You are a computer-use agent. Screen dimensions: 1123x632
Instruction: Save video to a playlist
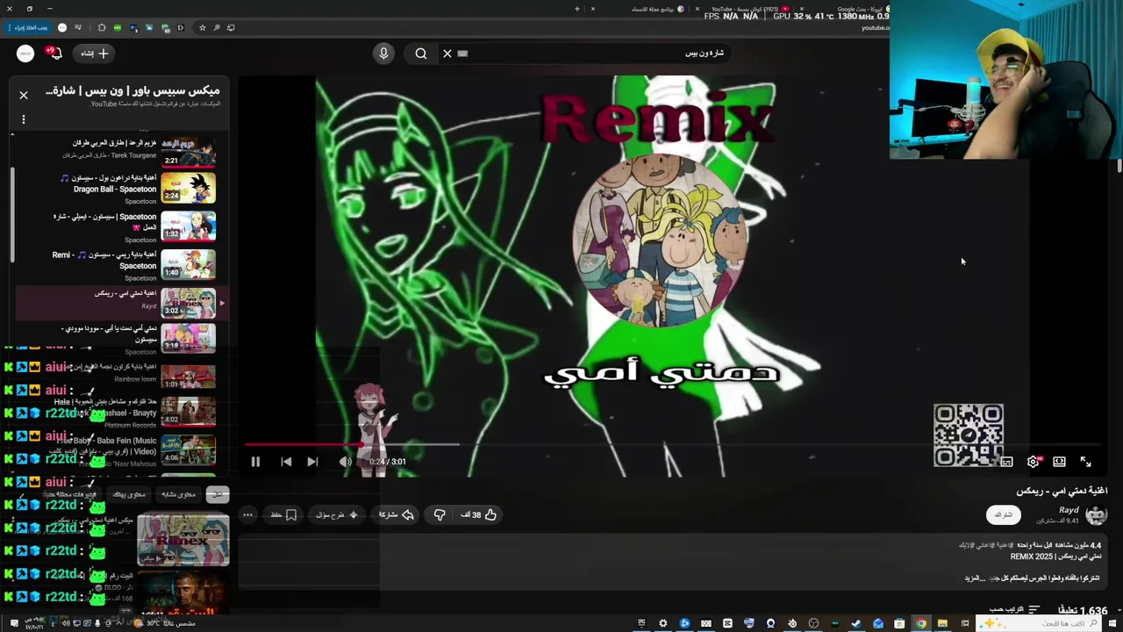(283, 515)
